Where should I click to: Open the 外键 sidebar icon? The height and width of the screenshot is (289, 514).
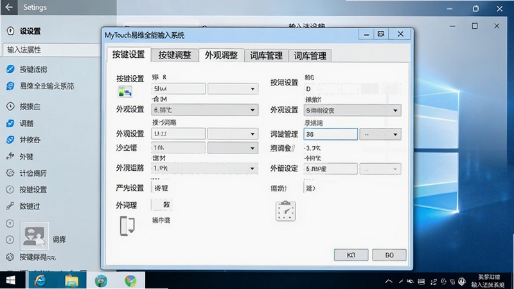pos(10,156)
